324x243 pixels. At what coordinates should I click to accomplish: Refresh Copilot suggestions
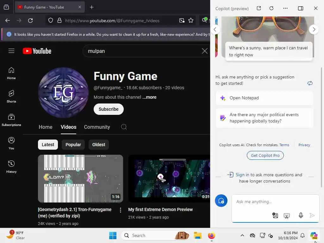click(x=310, y=83)
